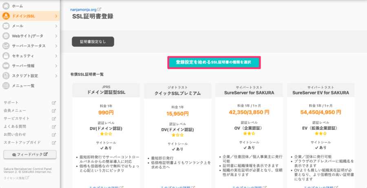Viewport: 367px width, 188px height.
Task: Click the 42,350/3,850 円 price text
Action: (x=249, y=112)
